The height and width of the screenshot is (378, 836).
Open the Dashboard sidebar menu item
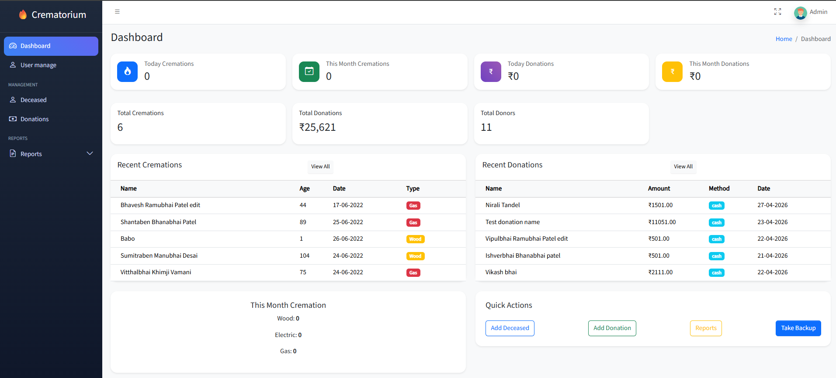pyautogui.click(x=51, y=46)
